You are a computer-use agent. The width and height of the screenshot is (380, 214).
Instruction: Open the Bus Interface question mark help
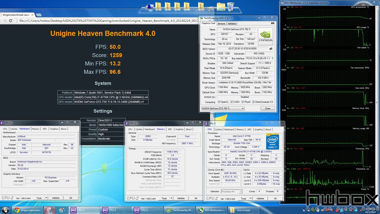tap(273, 58)
